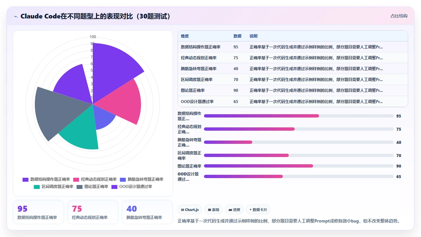
Task: Open the stat card showing 40
Action: coord(147,212)
